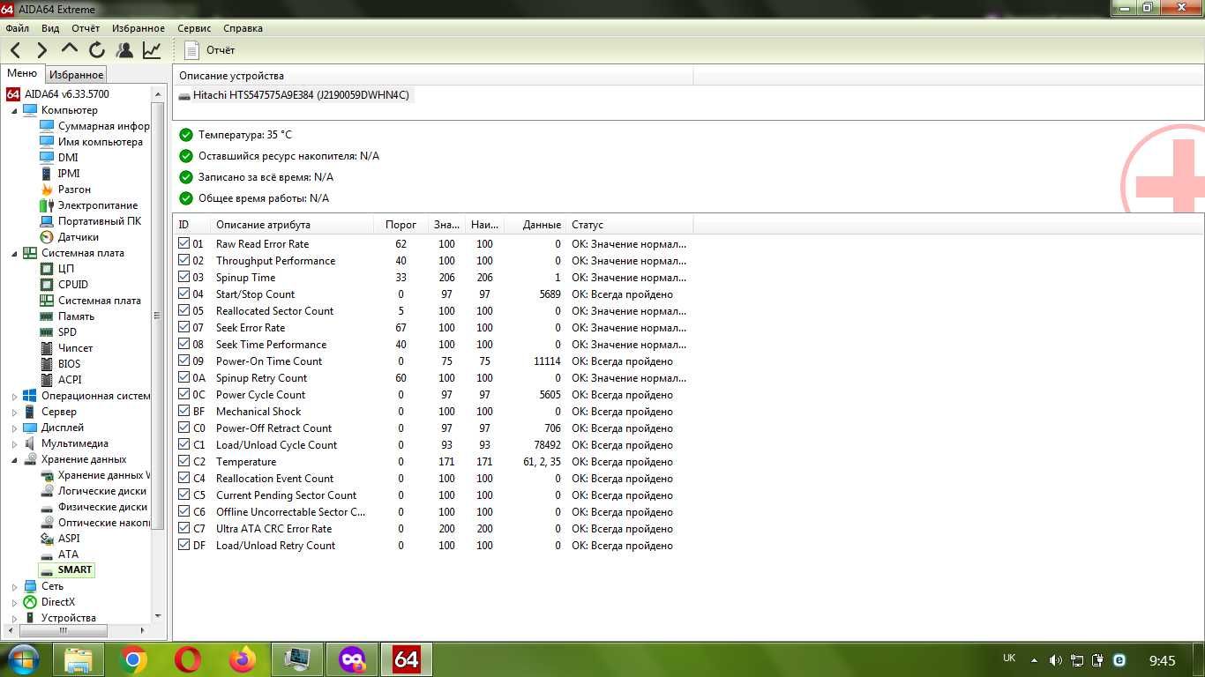This screenshot has width=1205, height=677.
Task: Open the graph chart toolbar icon
Action: (x=152, y=50)
